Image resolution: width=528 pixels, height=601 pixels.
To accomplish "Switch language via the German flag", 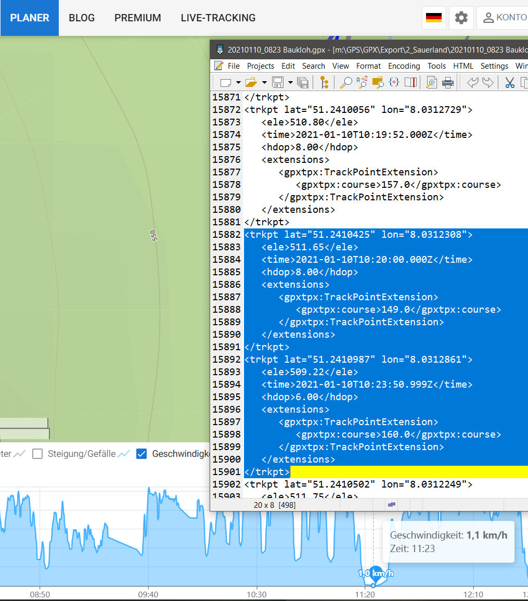I will (433, 18).
